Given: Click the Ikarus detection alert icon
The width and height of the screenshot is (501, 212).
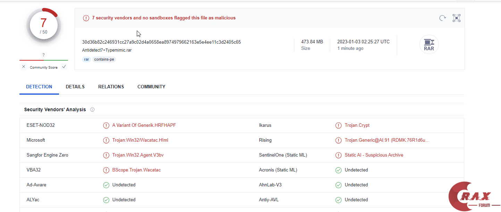Looking at the screenshot, I should point(339,125).
